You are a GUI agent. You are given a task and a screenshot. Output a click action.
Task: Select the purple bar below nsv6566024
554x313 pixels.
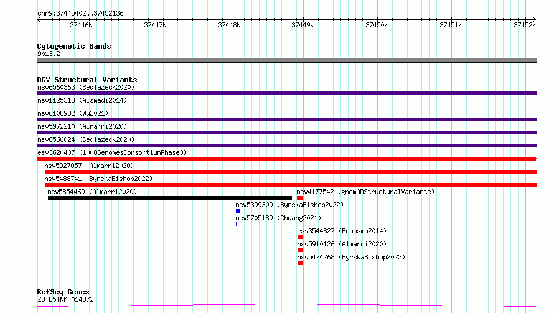click(286, 146)
